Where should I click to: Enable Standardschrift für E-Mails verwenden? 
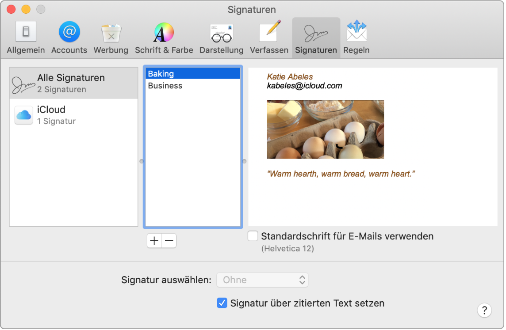tap(253, 236)
